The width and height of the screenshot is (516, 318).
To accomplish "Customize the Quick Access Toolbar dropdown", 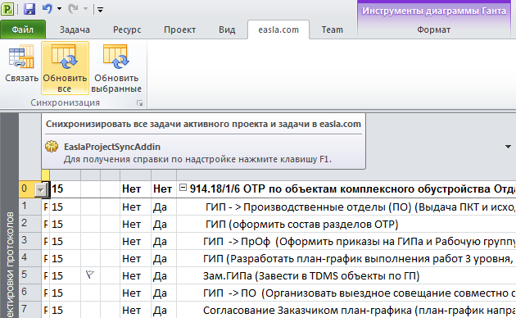I will click(x=101, y=10).
